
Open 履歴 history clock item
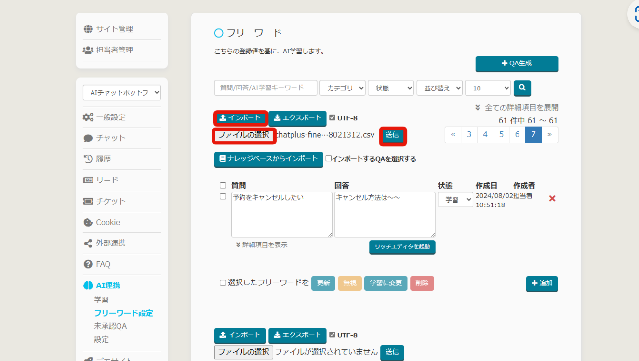(103, 159)
